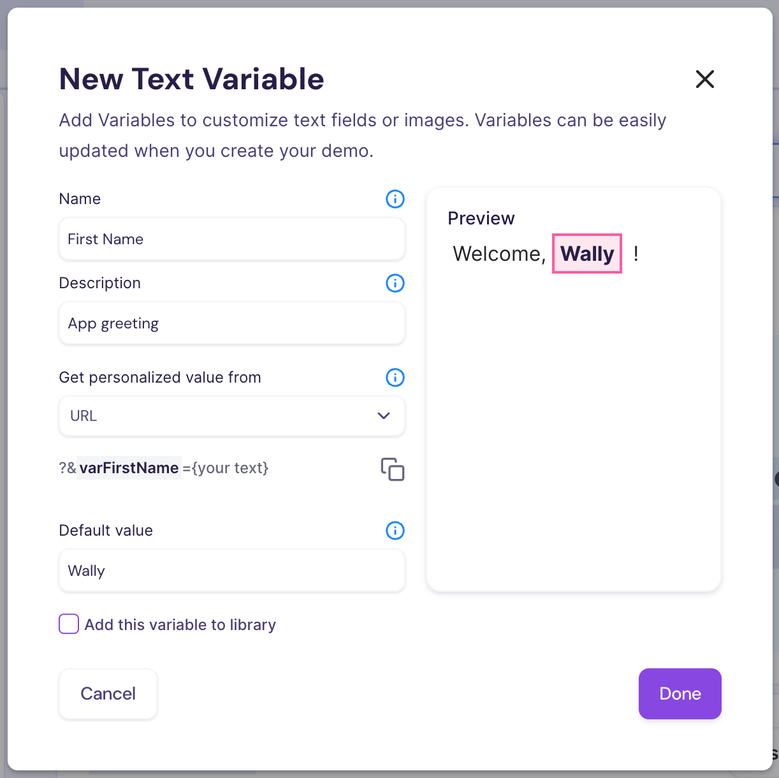
Task: Click the varFirstName parameter text
Action: coord(129,468)
